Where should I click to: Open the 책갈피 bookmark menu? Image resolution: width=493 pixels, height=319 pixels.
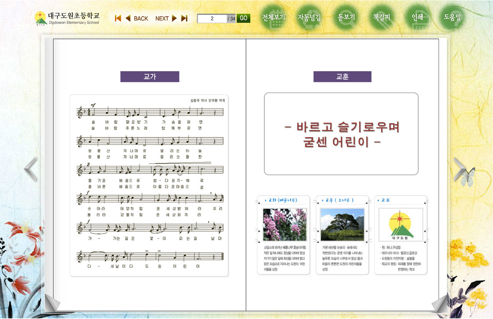pos(382,18)
